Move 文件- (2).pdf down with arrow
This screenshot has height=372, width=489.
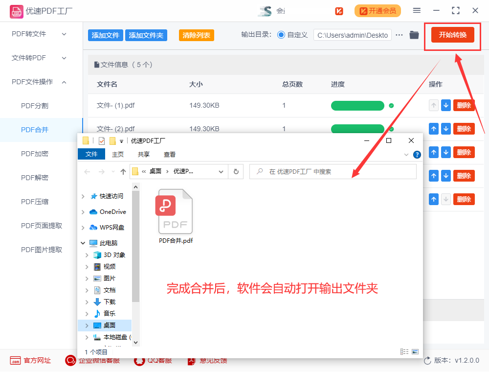[446, 129]
